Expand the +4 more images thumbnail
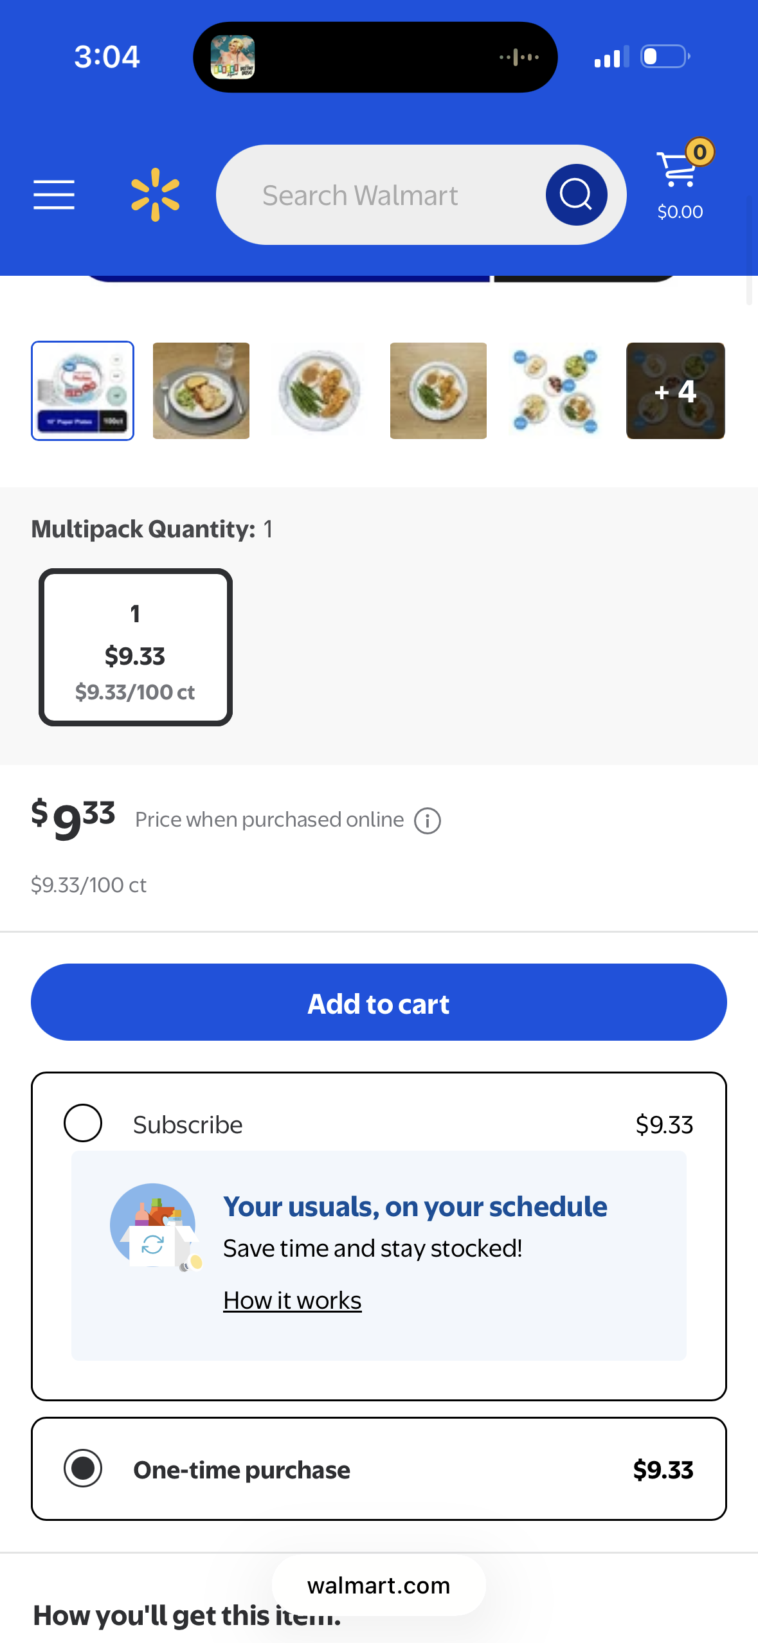The image size is (758, 1643). [x=675, y=391]
